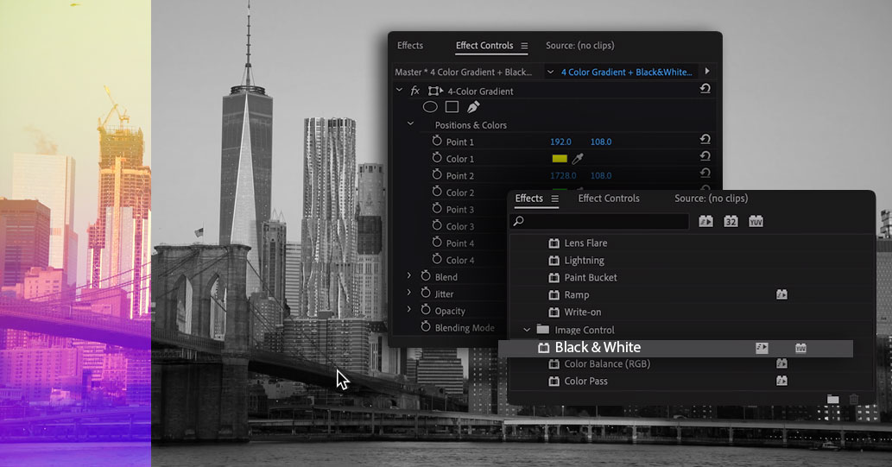Switch to Effect Controls tab in front panel
This screenshot has width=892, height=467.
[x=609, y=199]
